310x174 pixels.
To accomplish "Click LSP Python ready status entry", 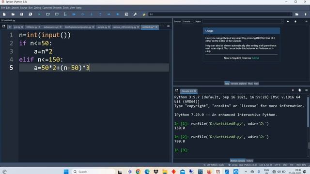I will (x=214, y=165).
